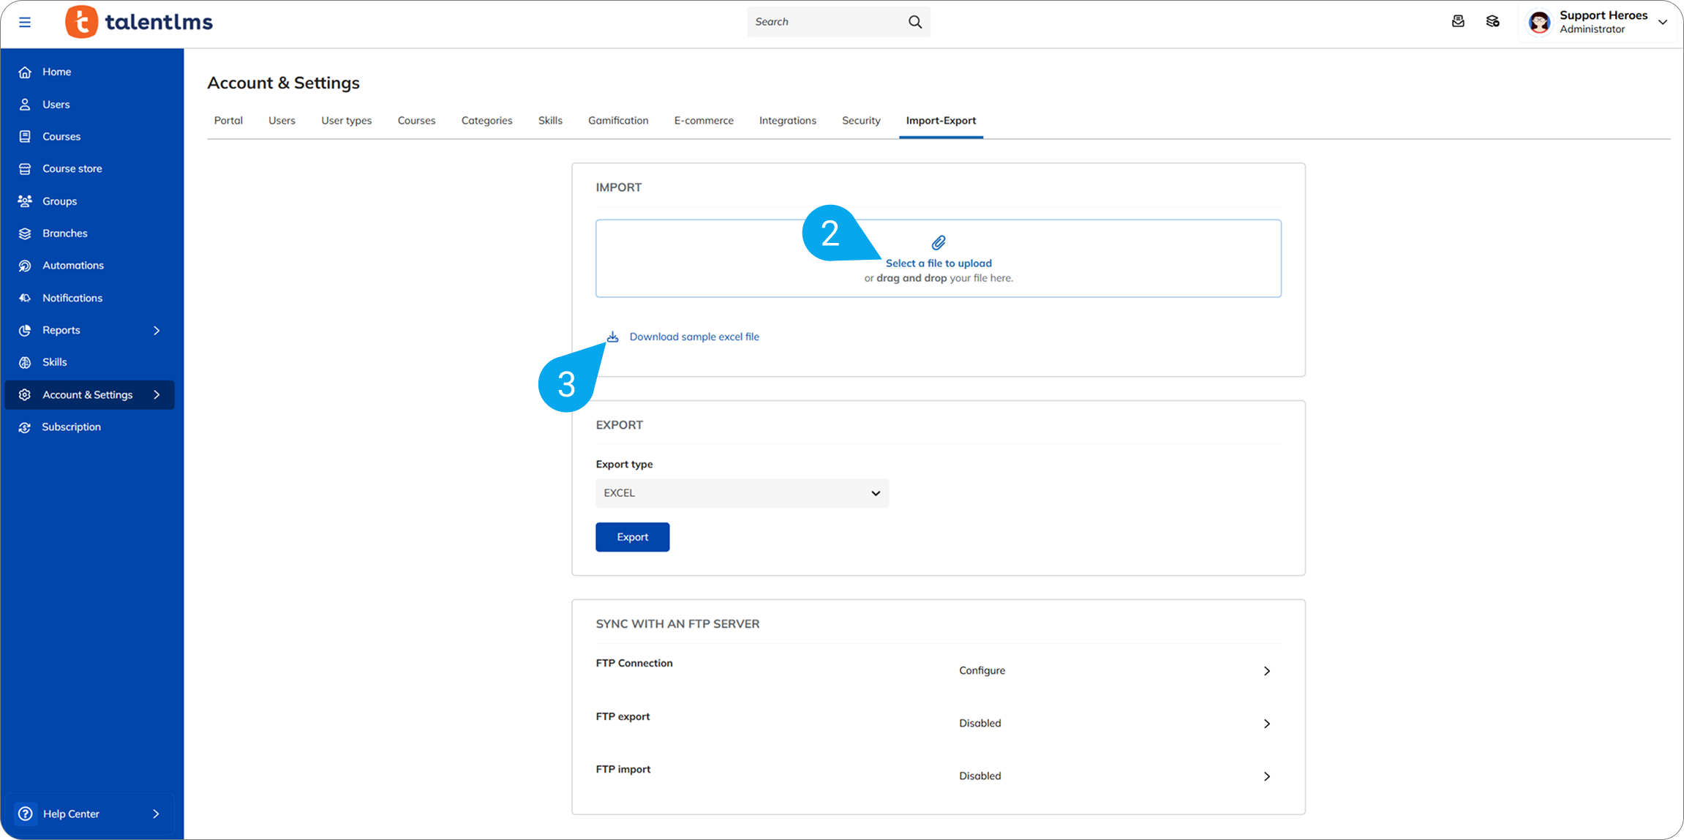1684x840 pixels.
Task: Open the Support Heroes account dropdown
Action: [1663, 22]
